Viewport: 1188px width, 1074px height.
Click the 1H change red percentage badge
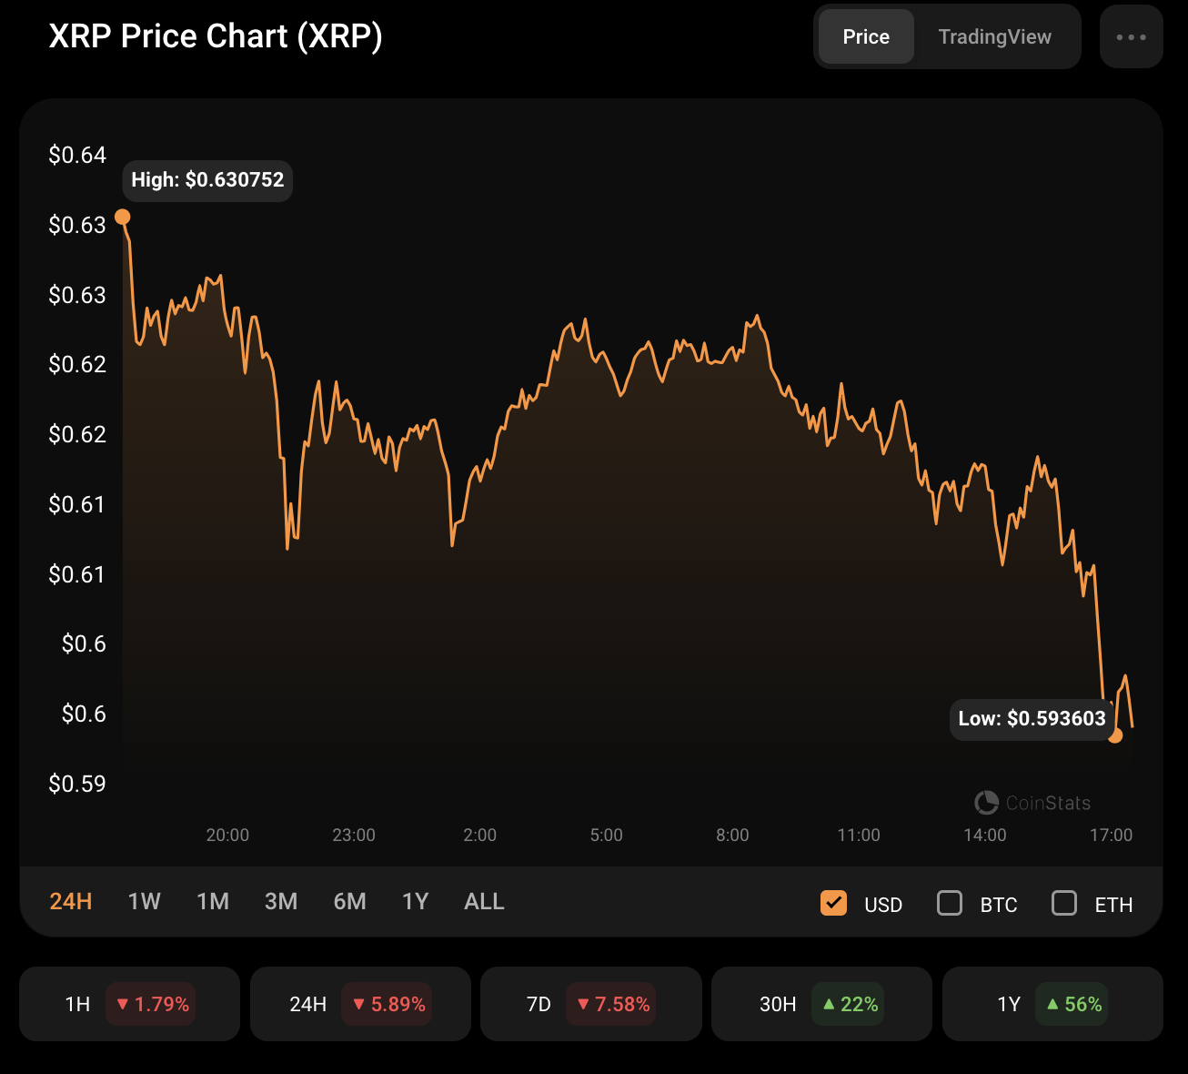tap(151, 1004)
